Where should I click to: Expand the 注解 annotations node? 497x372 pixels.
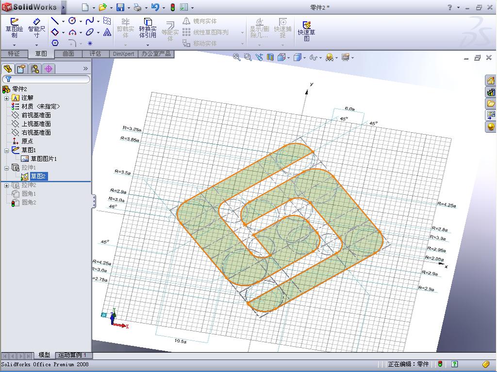tap(6, 98)
